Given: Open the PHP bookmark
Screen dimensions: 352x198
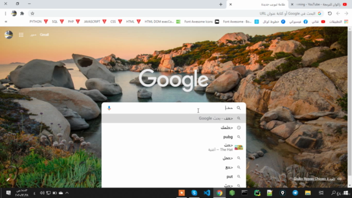Looking at the screenshot, I should pyautogui.click(x=74, y=21).
